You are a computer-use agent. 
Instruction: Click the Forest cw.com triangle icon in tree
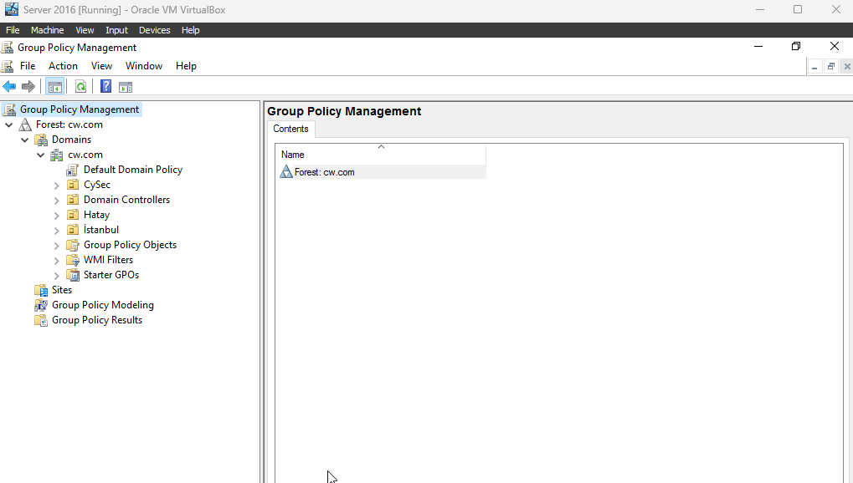coord(25,125)
